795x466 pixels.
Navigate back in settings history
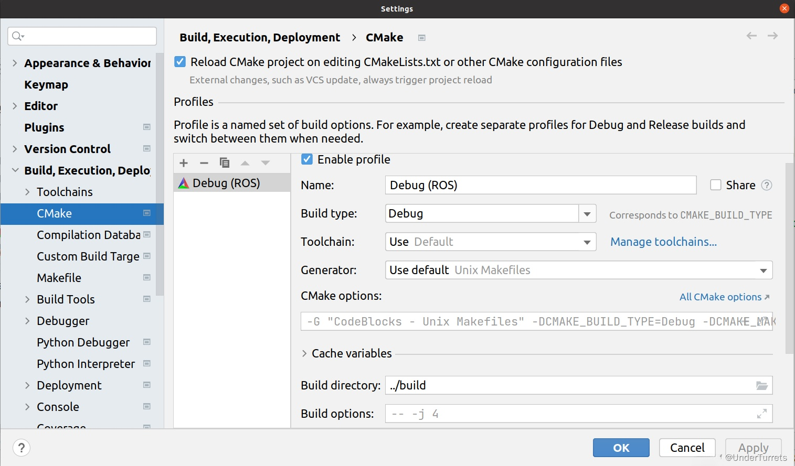point(751,36)
